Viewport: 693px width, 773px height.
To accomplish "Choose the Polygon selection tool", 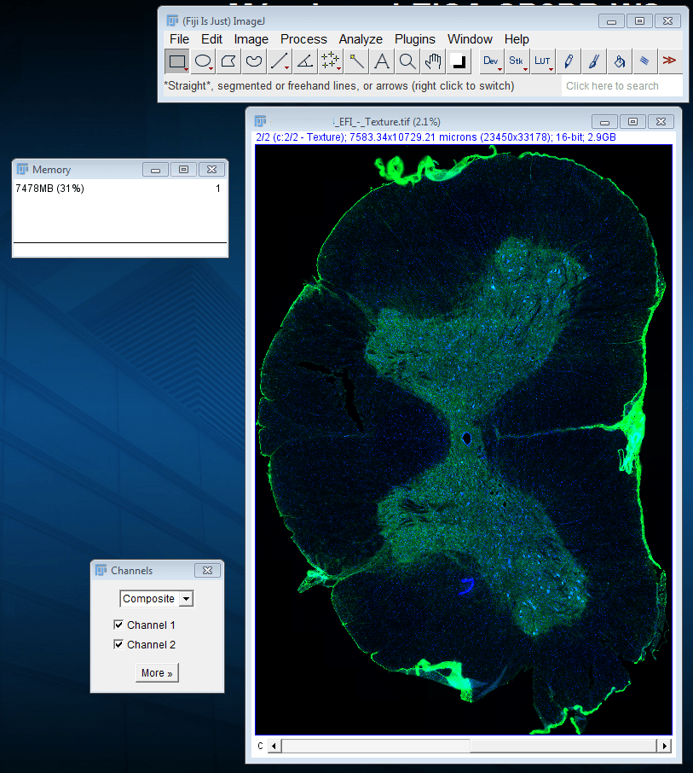I will pos(228,61).
